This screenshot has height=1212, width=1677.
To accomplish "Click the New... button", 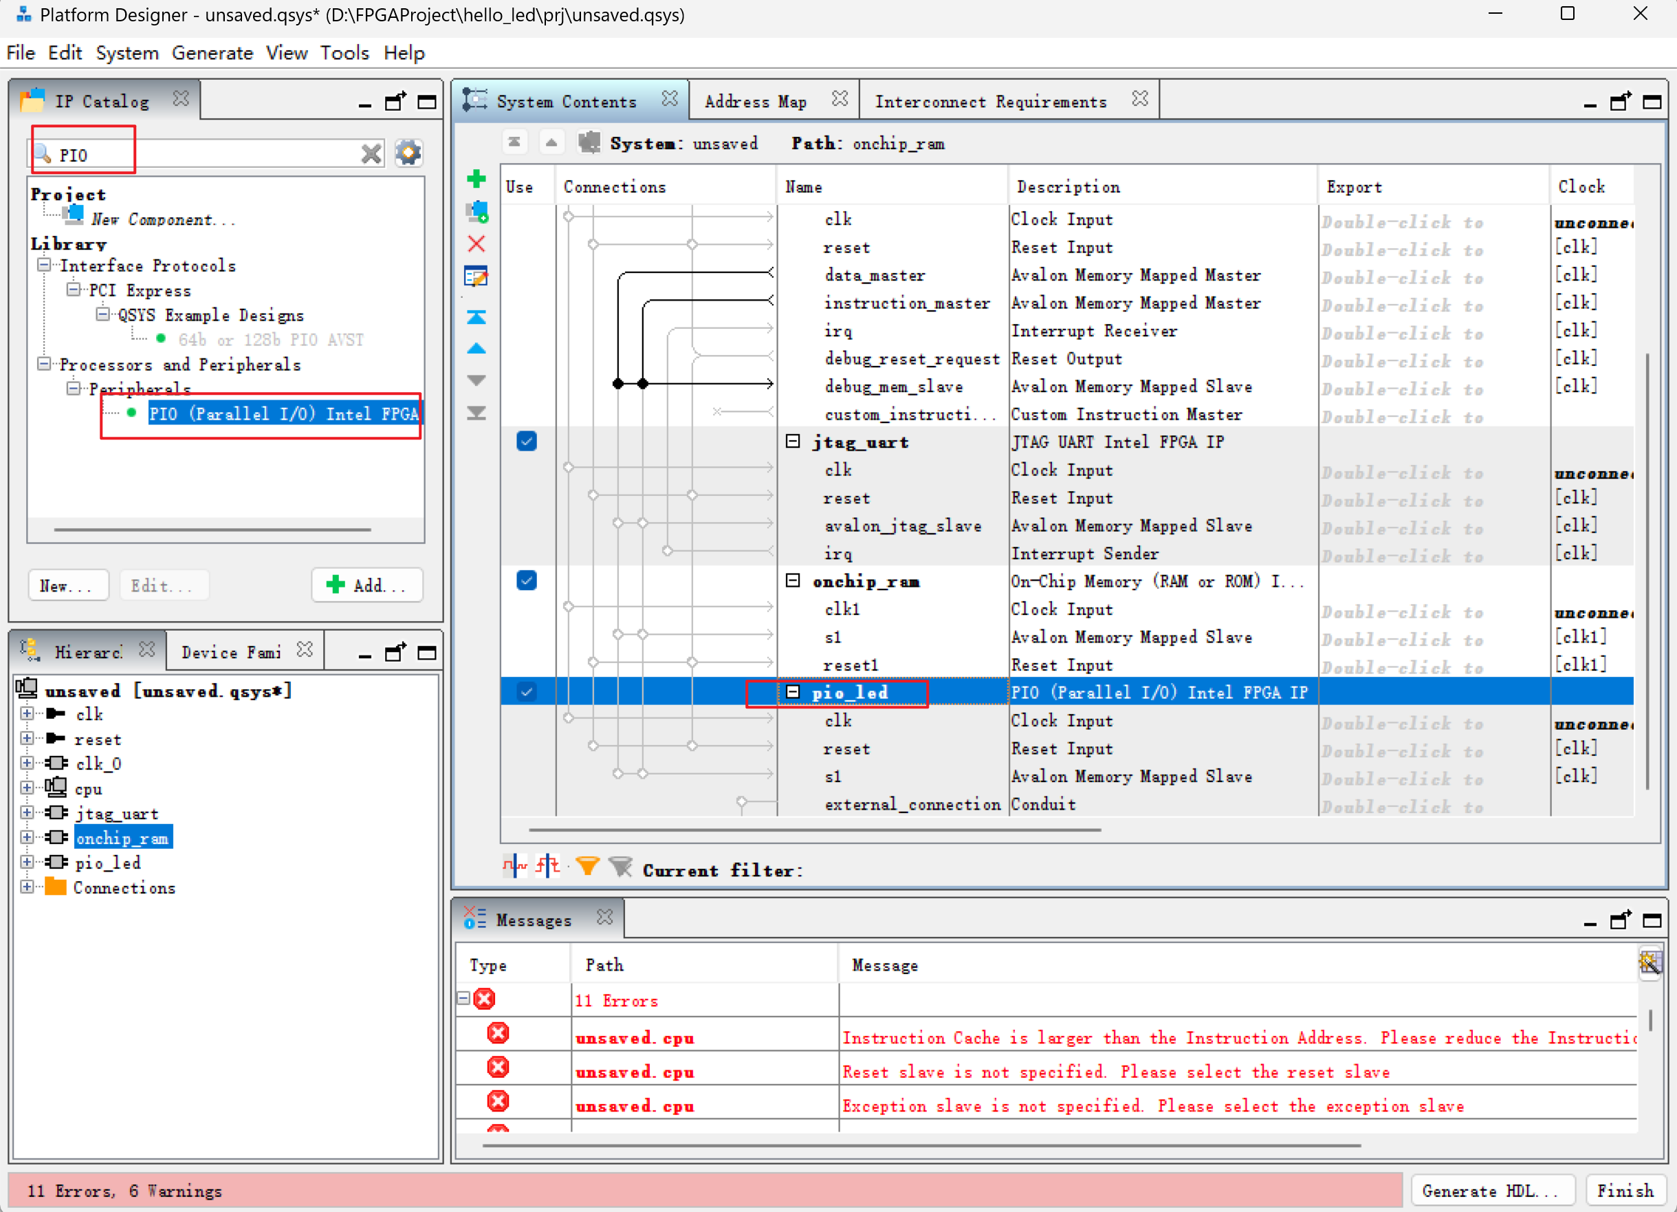I will click(68, 585).
